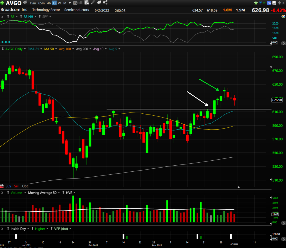286x248 pixels.
Task: Open the VPP (dot) dropdown arrow
Action: pos(70,229)
